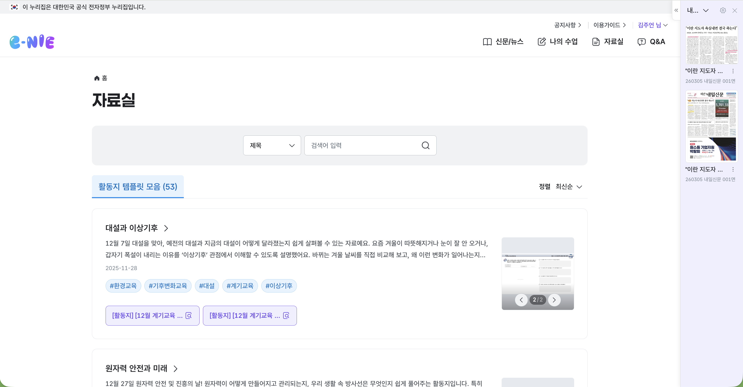Show next slide in activity preview
This screenshot has width=743, height=387.
554,300
